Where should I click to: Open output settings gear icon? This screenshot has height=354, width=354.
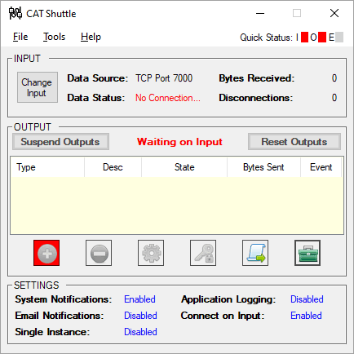click(151, 253)
